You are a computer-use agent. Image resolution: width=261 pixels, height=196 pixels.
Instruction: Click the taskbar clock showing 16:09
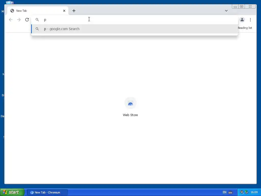pos(254,192)
